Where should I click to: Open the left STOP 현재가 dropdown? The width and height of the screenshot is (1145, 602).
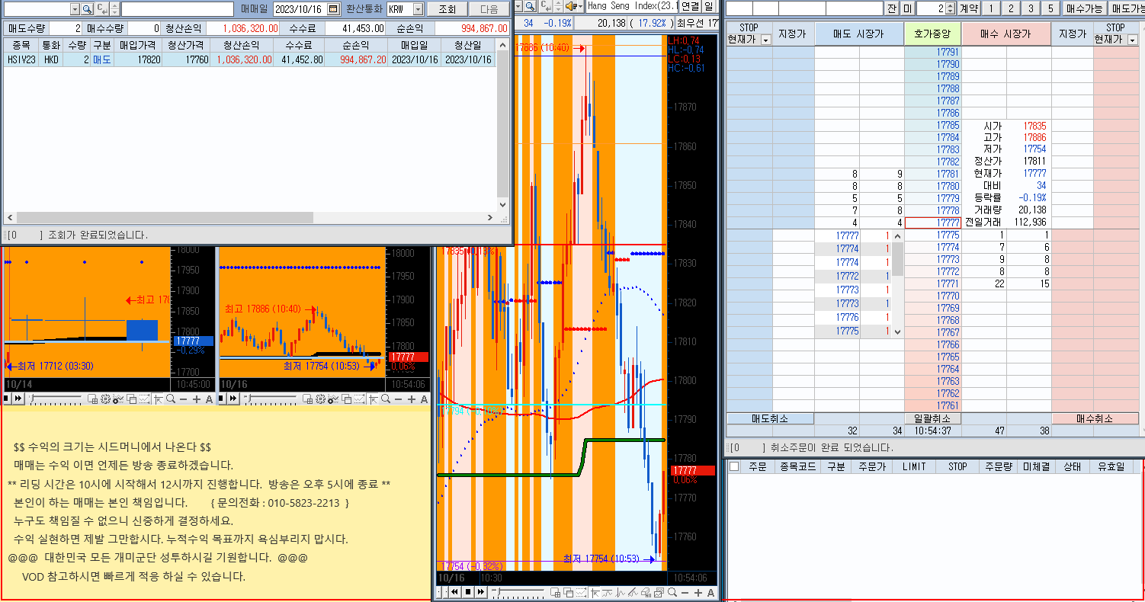(765, 40)
